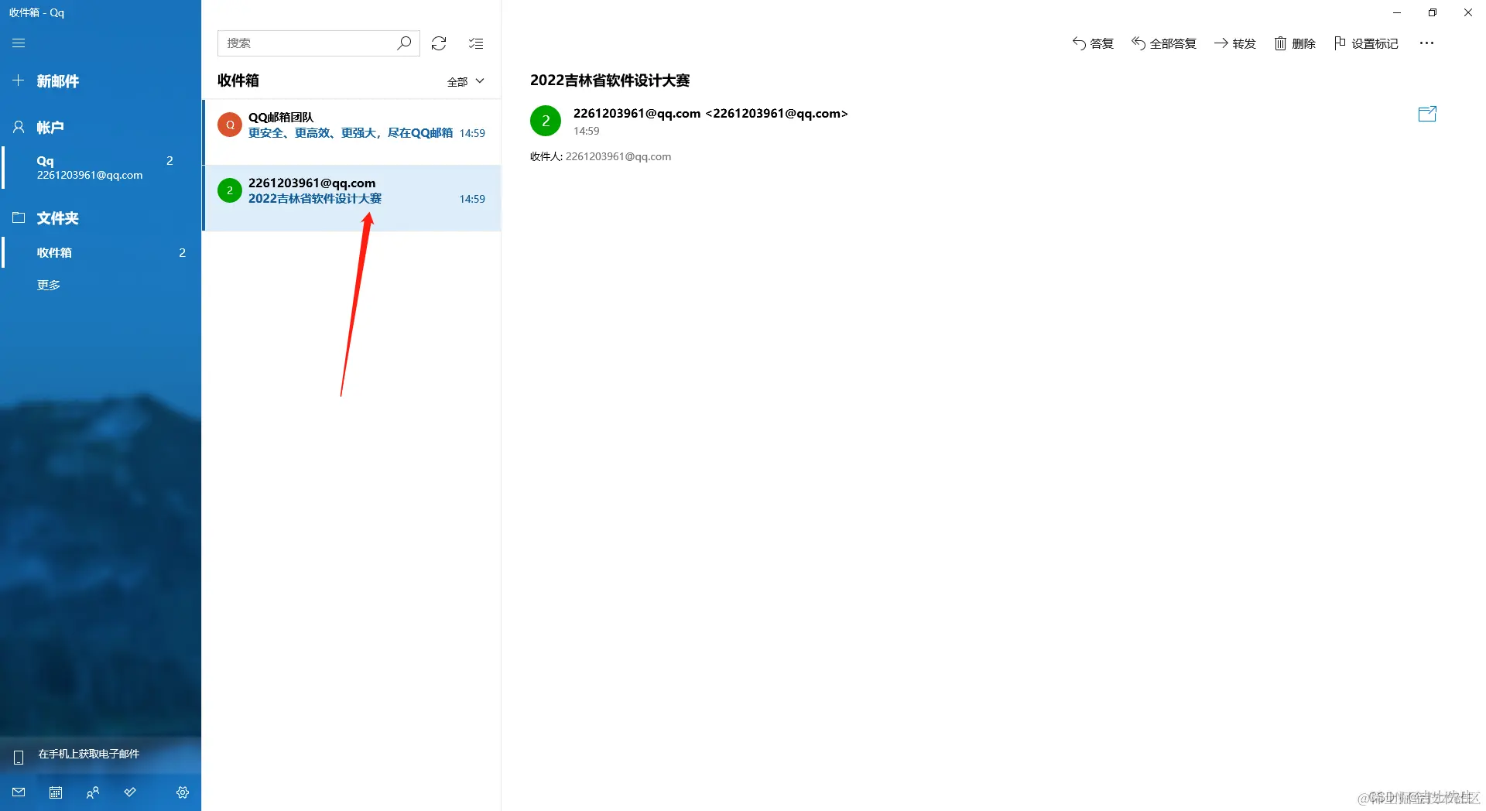Screen dimensions: 1486x811
Task: Open the QQ邮箱团队 message
Action: (x=352, y=132)
